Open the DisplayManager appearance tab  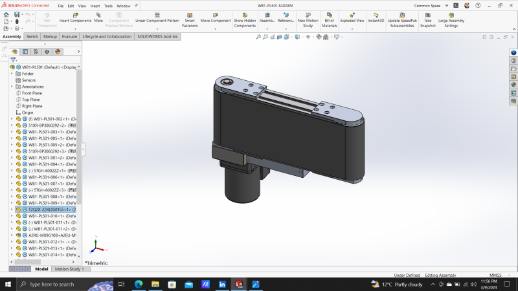[58, 51]
